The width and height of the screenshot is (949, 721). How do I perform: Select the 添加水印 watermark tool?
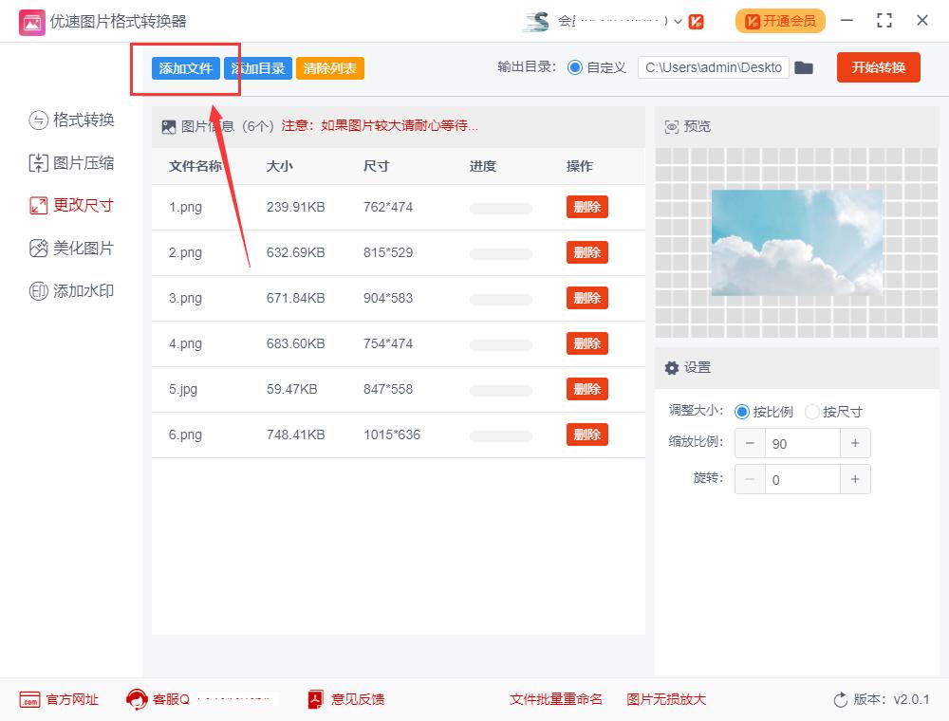70,290
